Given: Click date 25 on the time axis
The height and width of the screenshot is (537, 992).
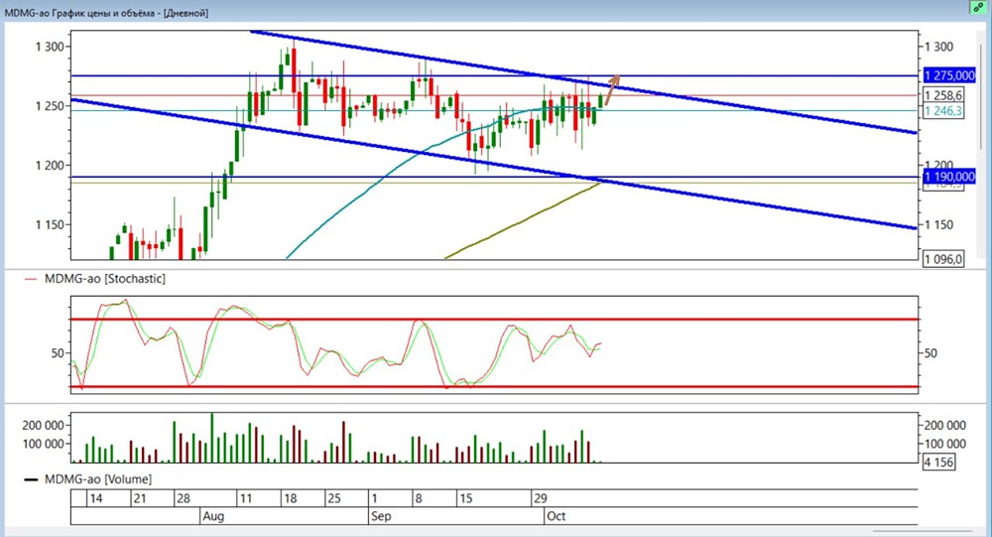Looking at the screenshot, I should coord(334,498).
